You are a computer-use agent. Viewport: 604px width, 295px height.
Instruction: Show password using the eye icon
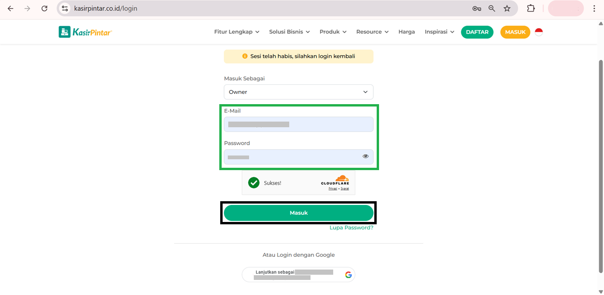coord(365,156)
